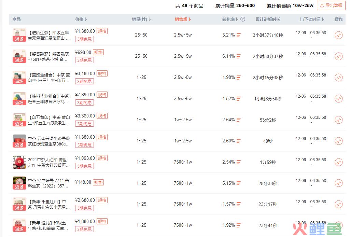Open trend chart for 【醇香熟茶】 product row
This screenshot has width=350, height=237.
click(x=339, y=56)
